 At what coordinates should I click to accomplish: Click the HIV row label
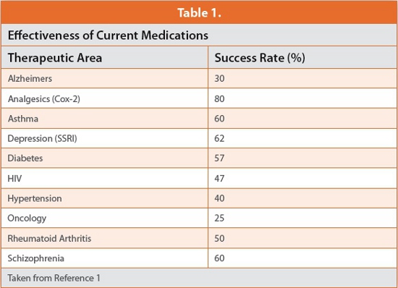(x=14, y=179)
